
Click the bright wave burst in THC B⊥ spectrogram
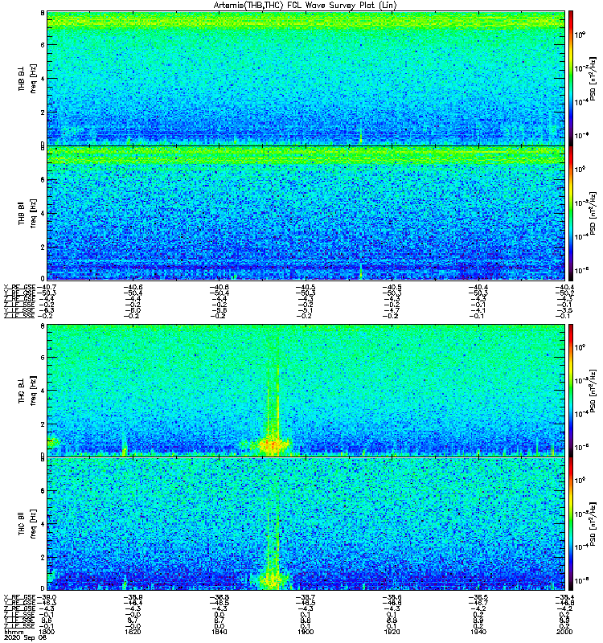(271, 444)
